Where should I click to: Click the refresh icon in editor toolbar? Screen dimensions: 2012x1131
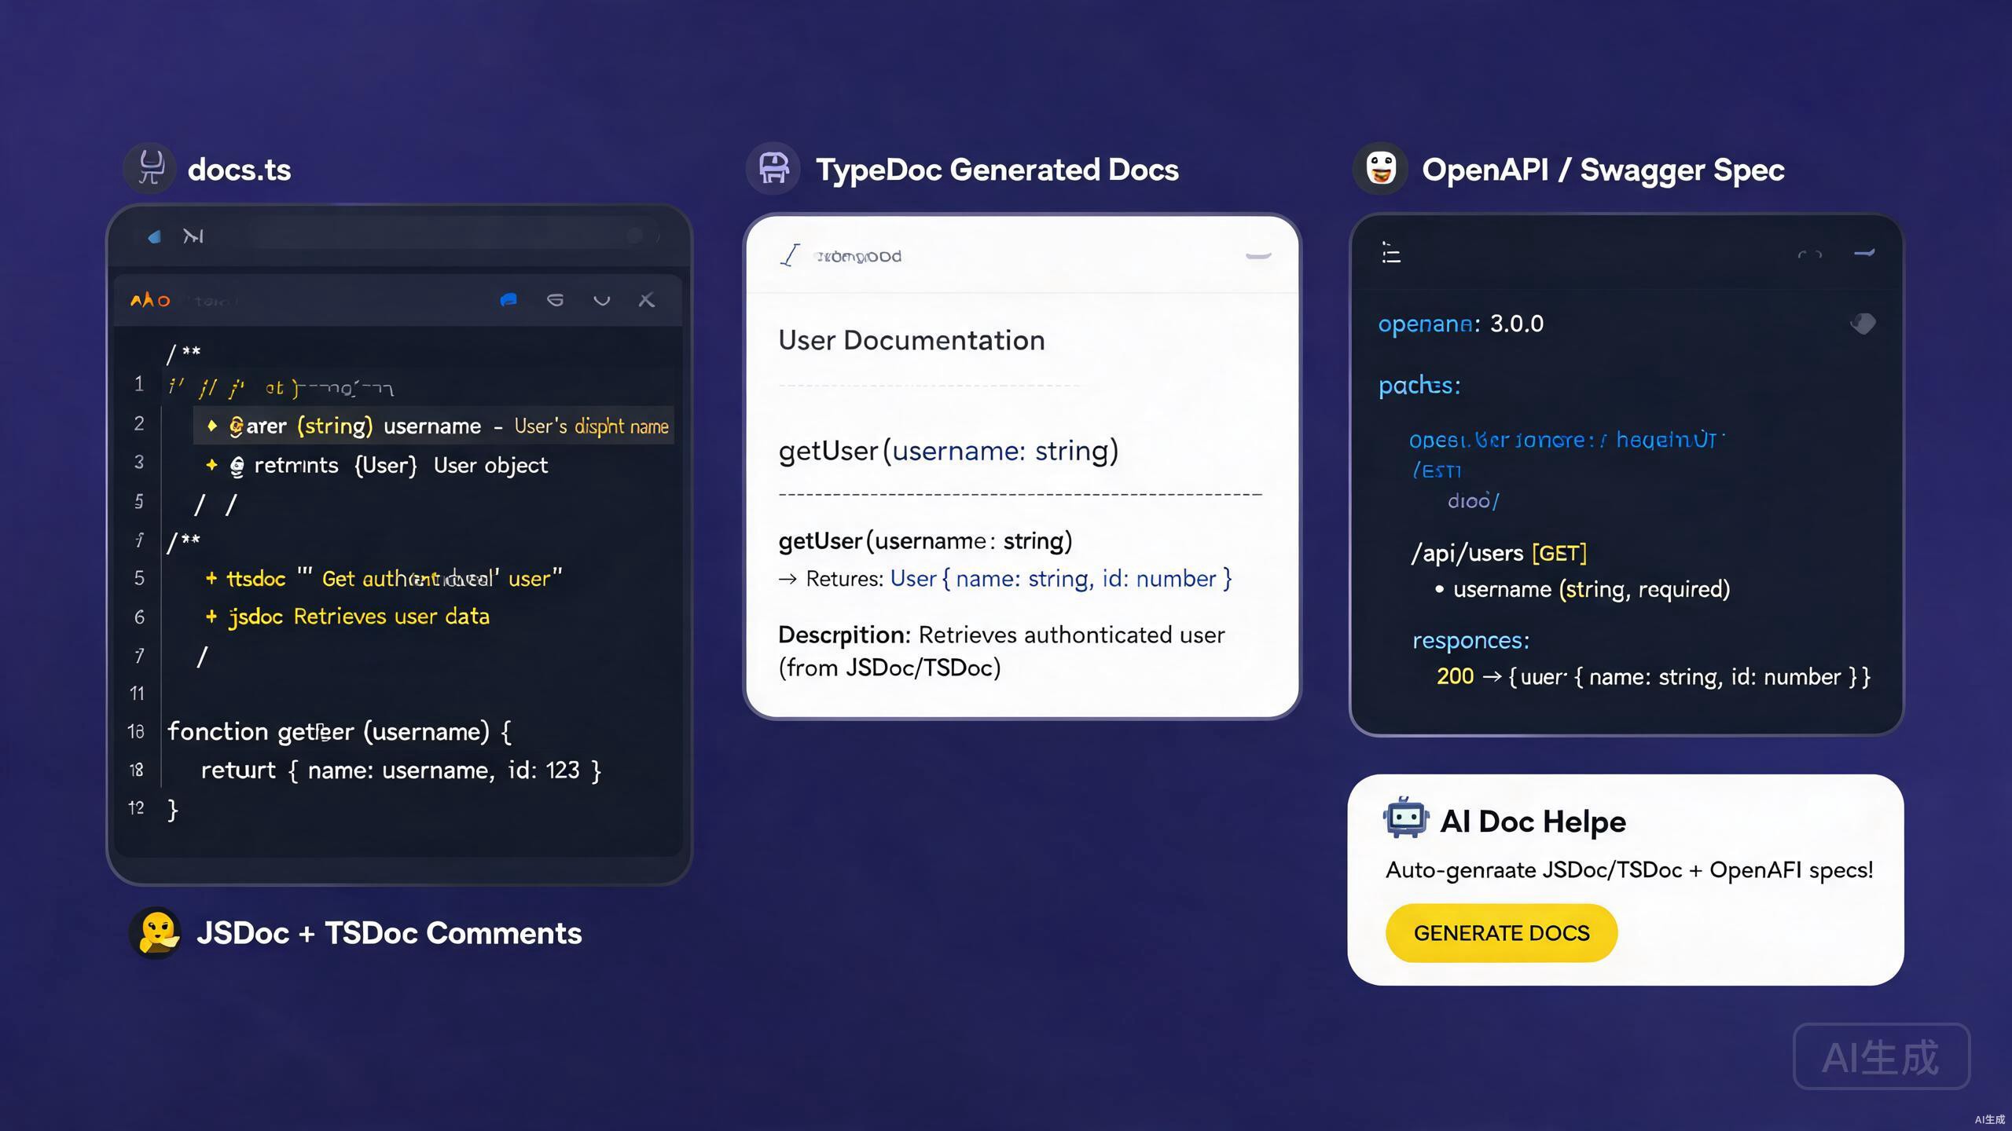(x=555, y=300)
